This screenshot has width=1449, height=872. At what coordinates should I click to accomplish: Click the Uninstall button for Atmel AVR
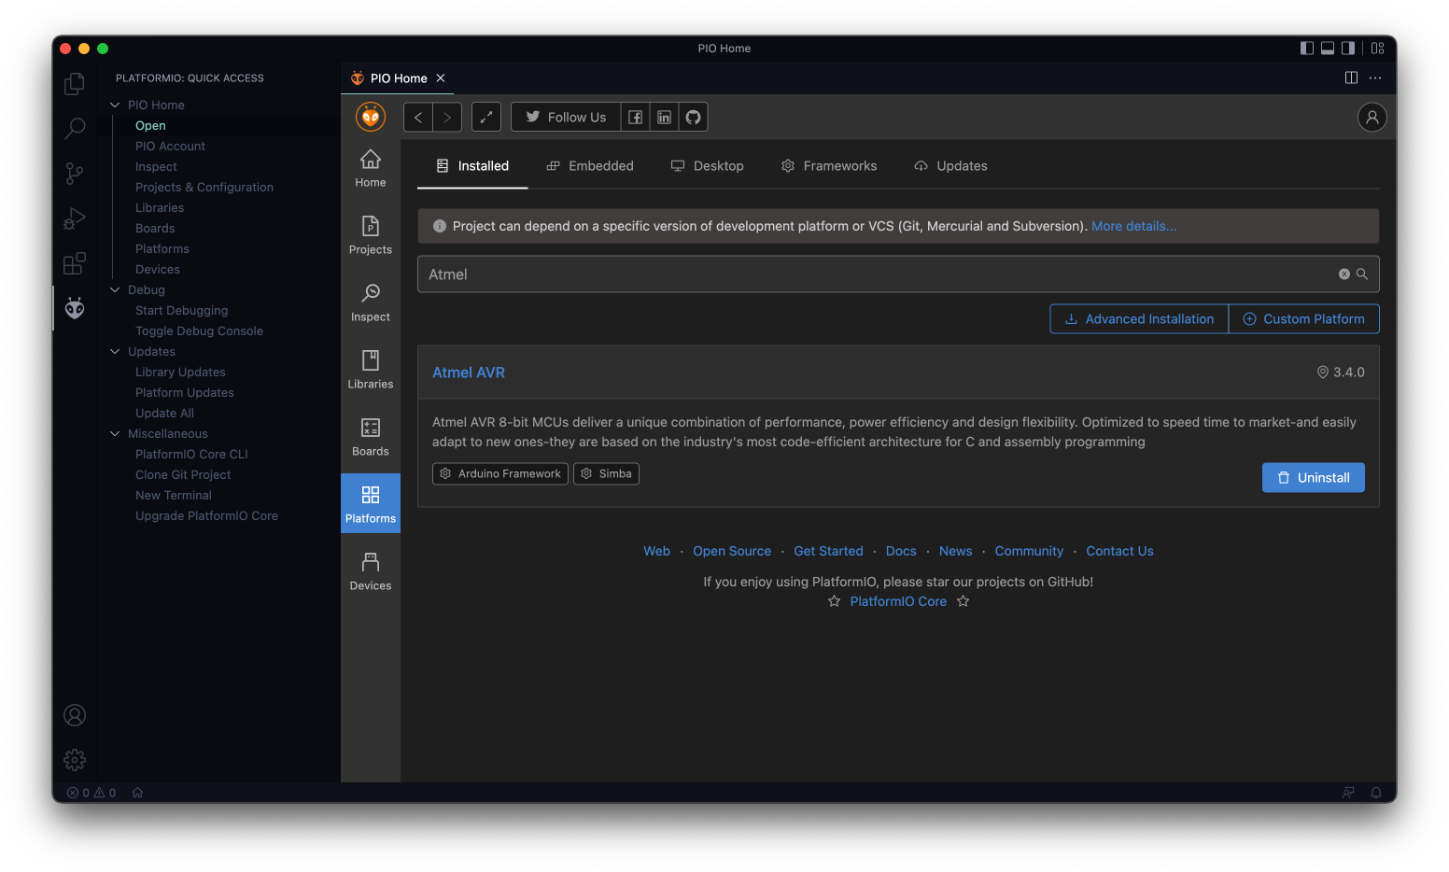tap(1313, 477)
